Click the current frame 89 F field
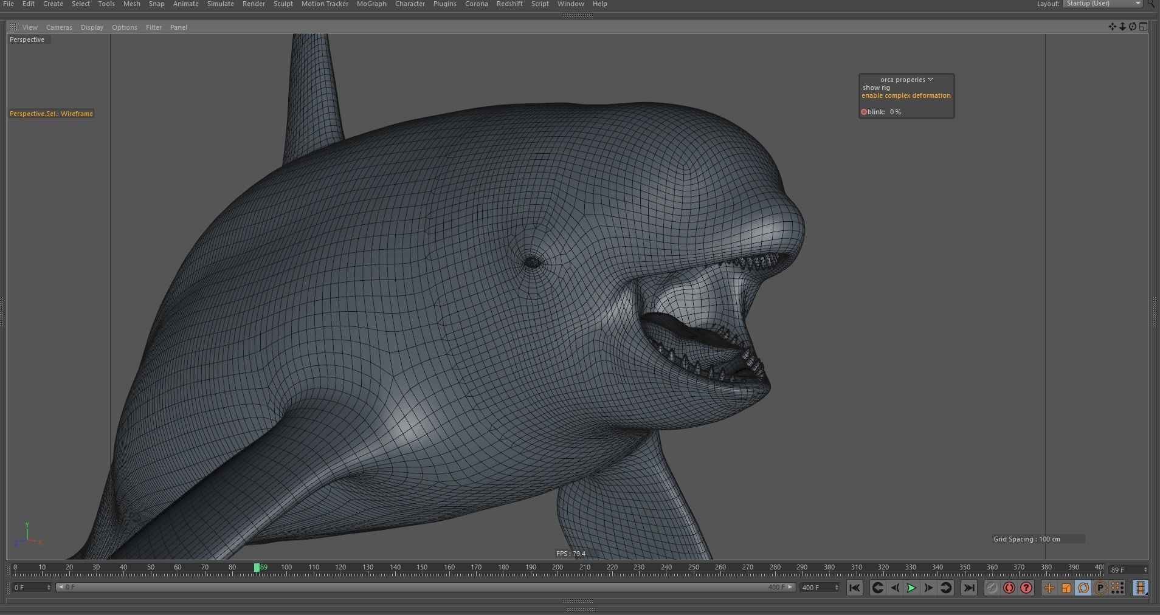The image size is (1160, 615). [x=1128, y=569]
